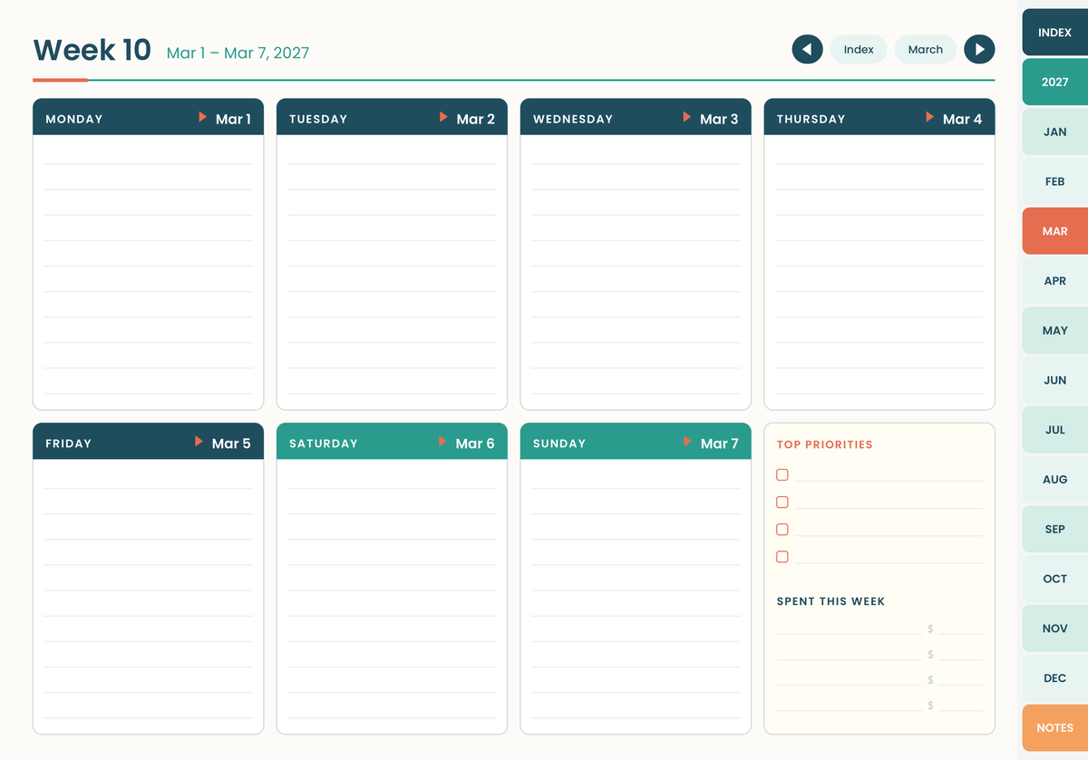
Task: Click the orange triangle beside Mar 4
Action: pos(929,117)
